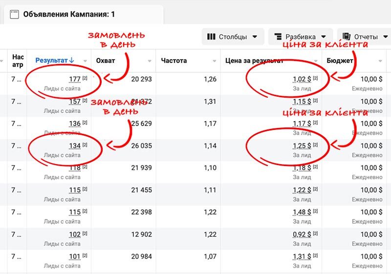Expand the Разбивка breakdown dropdown
The width and height of the screenshot is (391, 274).
click(x=300, y=37)
